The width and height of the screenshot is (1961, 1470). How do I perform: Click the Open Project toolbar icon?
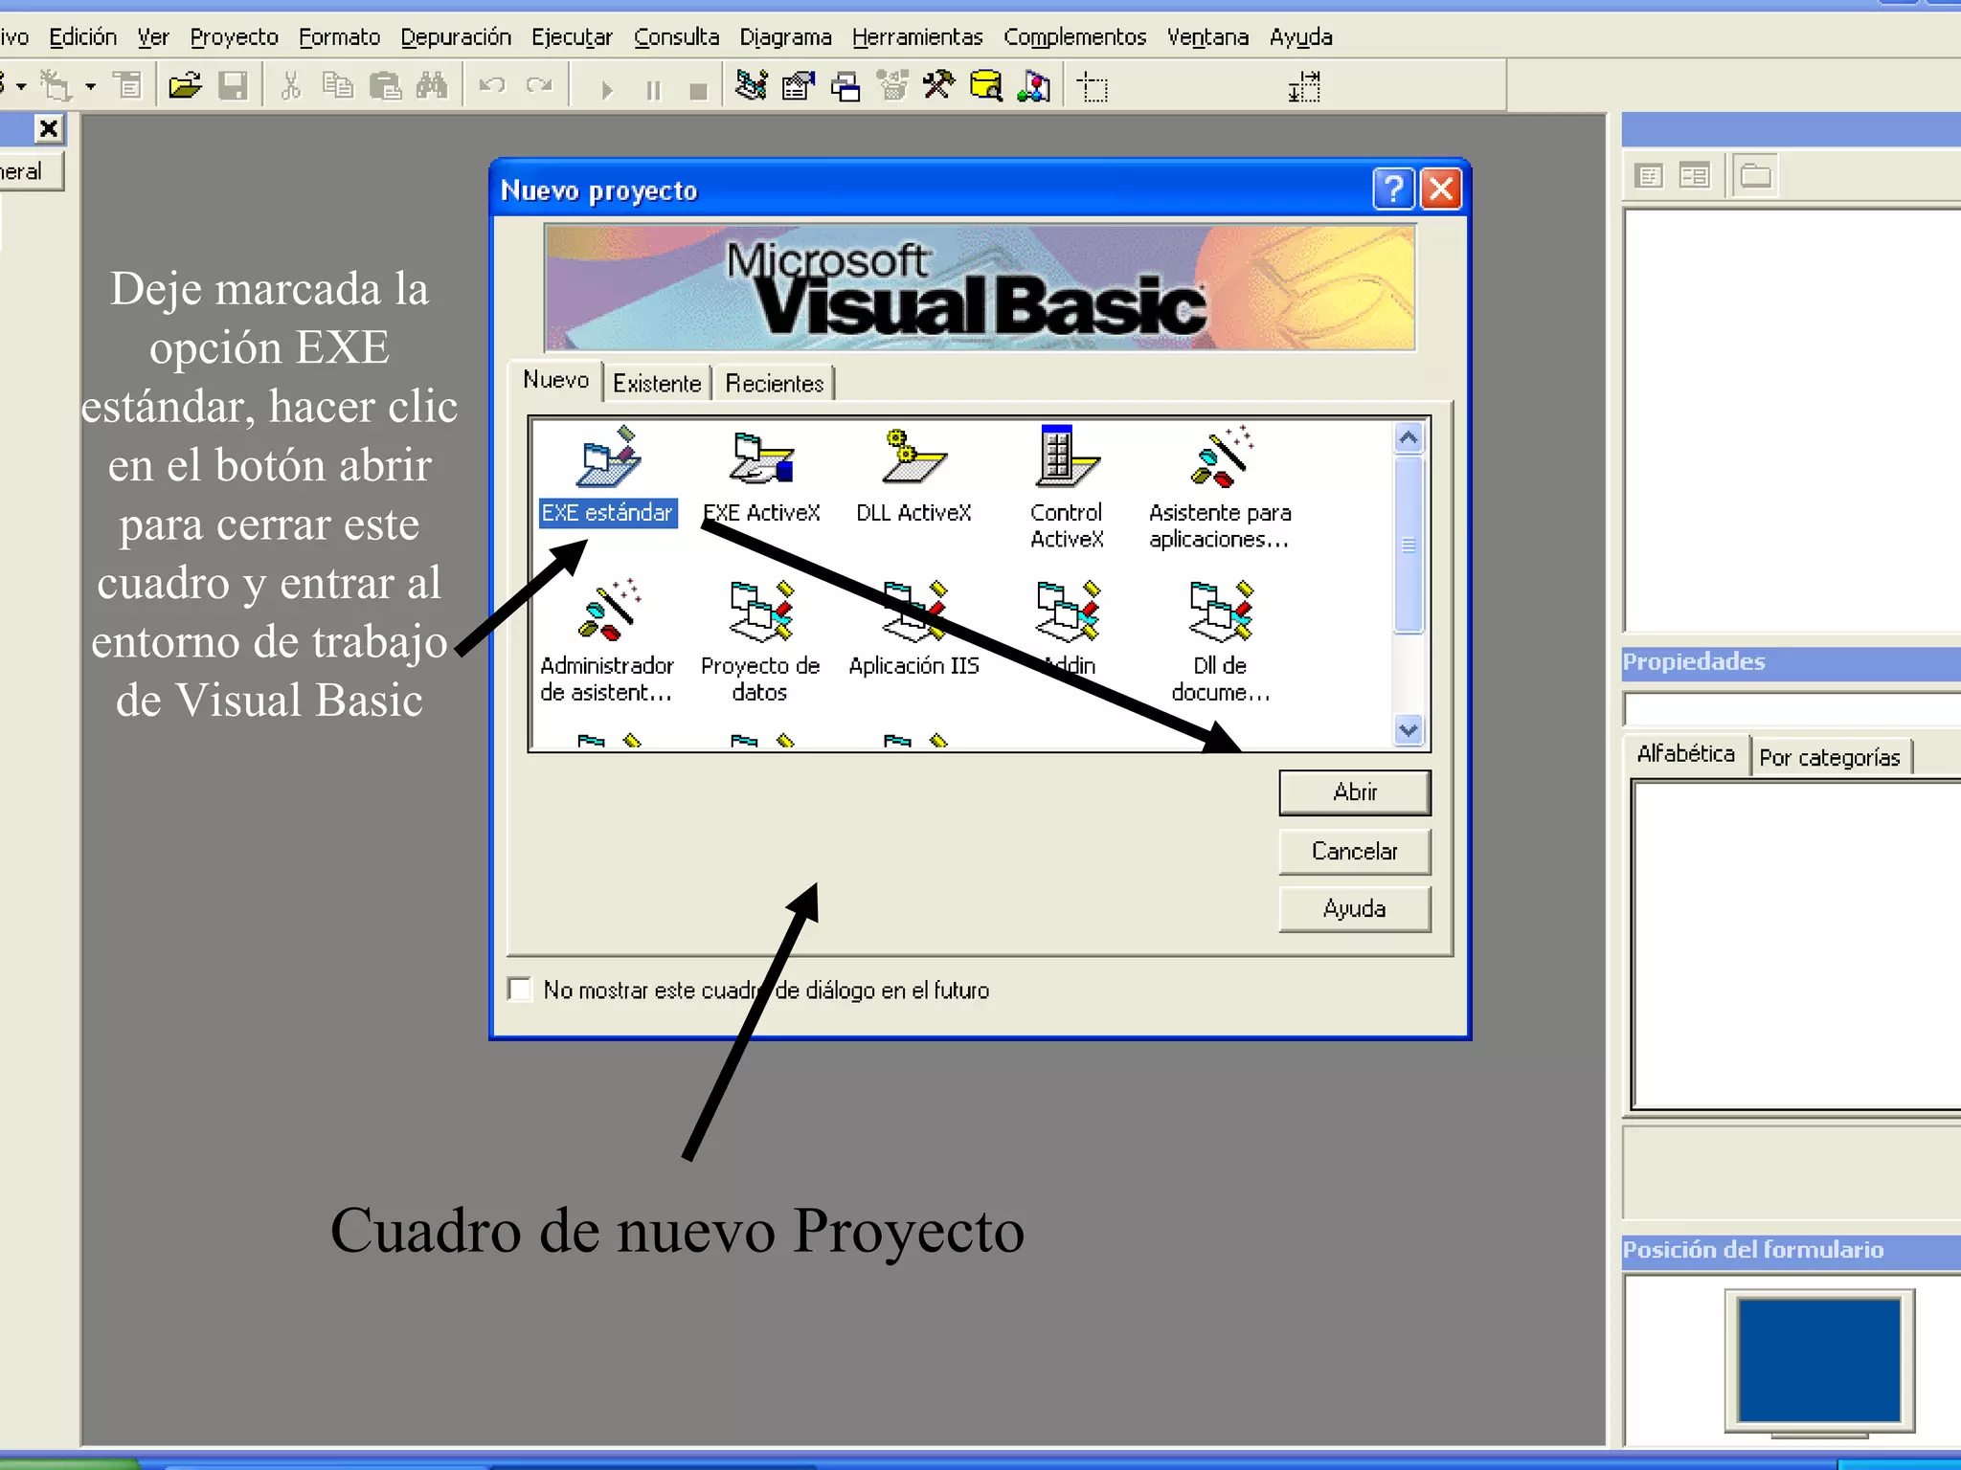pos(185,87)
